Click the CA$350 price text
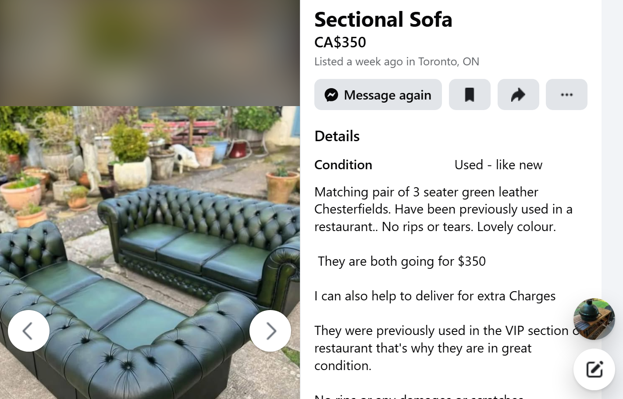Screen dimensions: 623x399 (x=340, y=43)
